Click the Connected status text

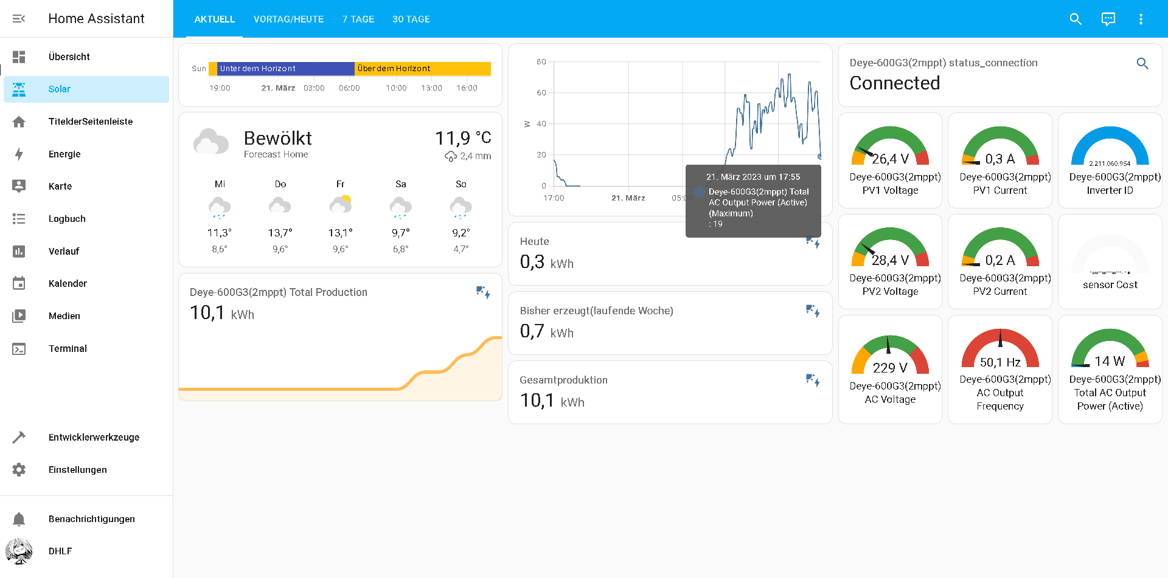click(895, 83)
